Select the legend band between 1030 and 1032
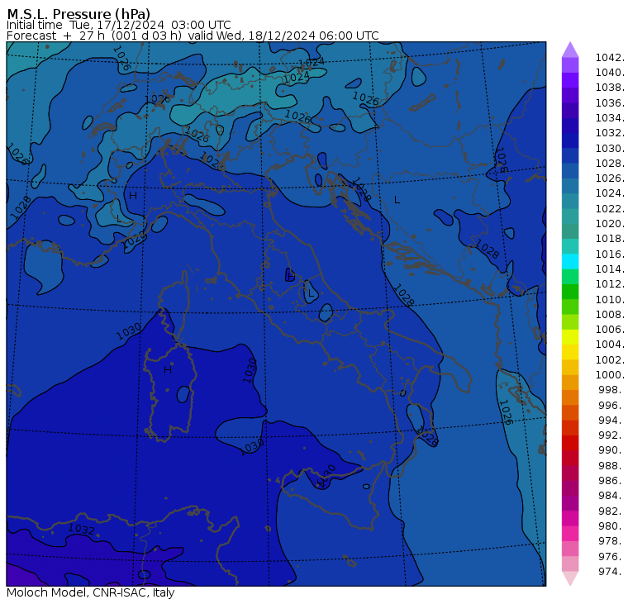Screen dimensions: 628x604 click(570, 140)
